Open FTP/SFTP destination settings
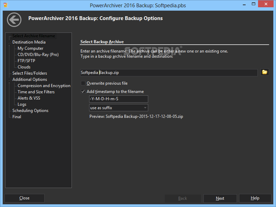This screenshot has height=207, width=276. [x=26, y=61]
